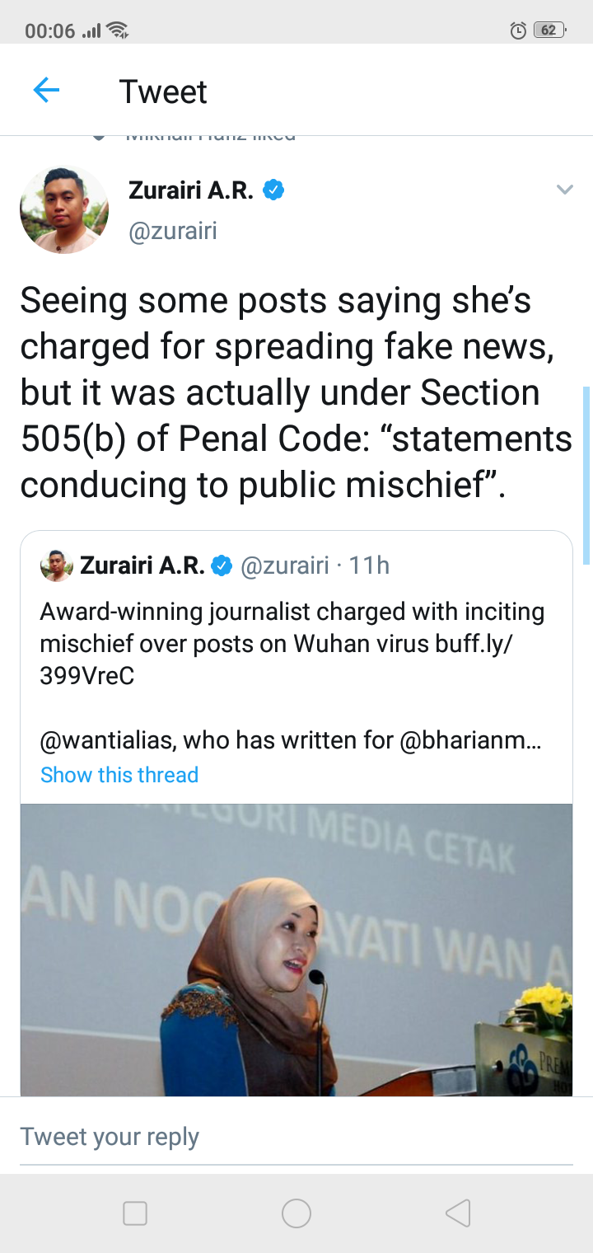Tap verified badge in quoted tweet
The height and width of the screenshot is (1253, 593).
222,565
